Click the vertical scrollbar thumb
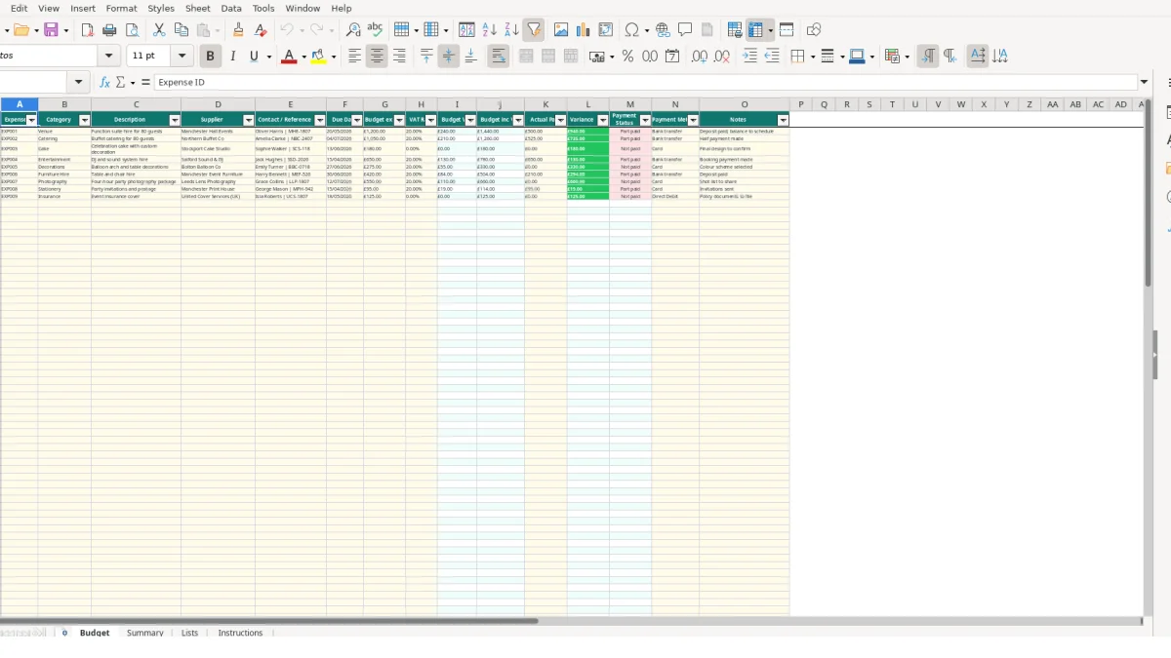 tap(1148, 192)
